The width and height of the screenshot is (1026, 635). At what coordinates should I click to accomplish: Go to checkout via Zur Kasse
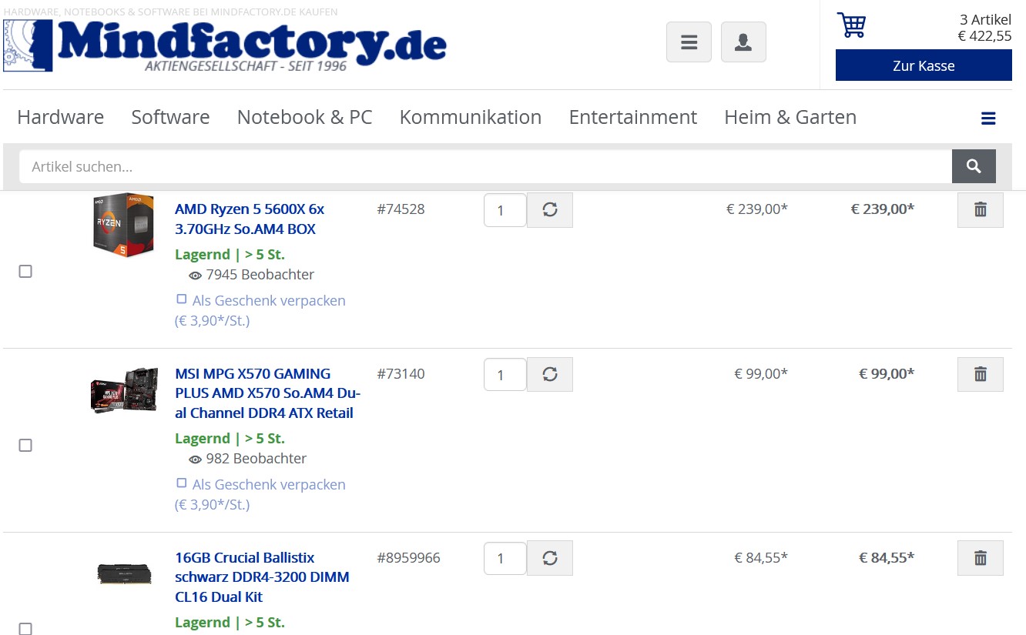click(924, 65)
